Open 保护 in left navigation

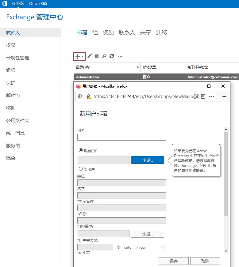coord(10,83)
